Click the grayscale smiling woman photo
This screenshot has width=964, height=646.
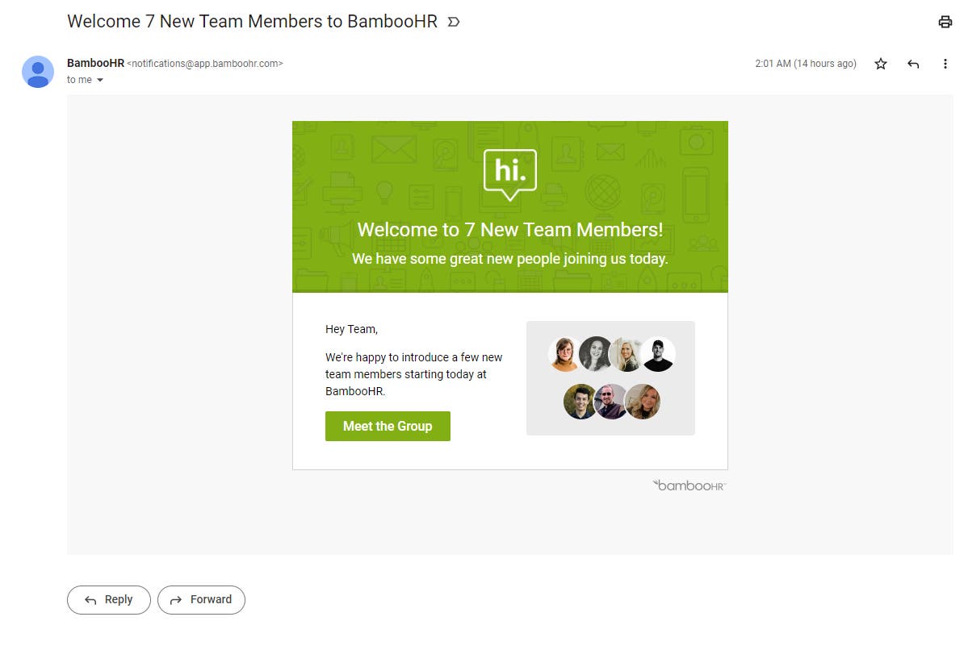595,354
